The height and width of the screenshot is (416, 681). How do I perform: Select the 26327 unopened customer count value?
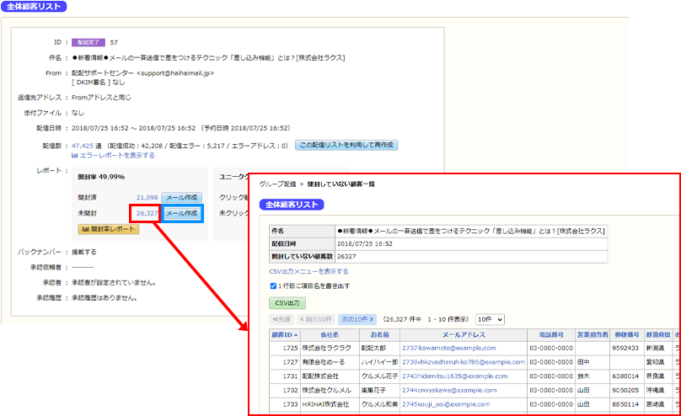[x=346, y=256]
